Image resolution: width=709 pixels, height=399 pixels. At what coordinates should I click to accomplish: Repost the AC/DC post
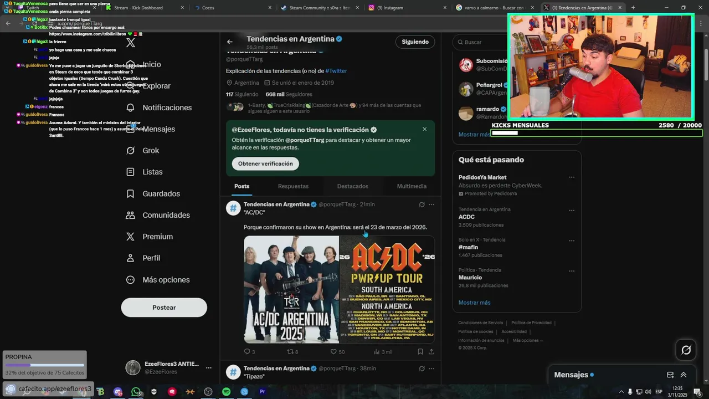tap(292, 351)
